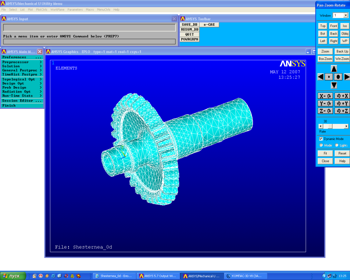Zoom in using the large dot button
The image size is (350, 280).
pyautogui.click(x=338, y=77)
